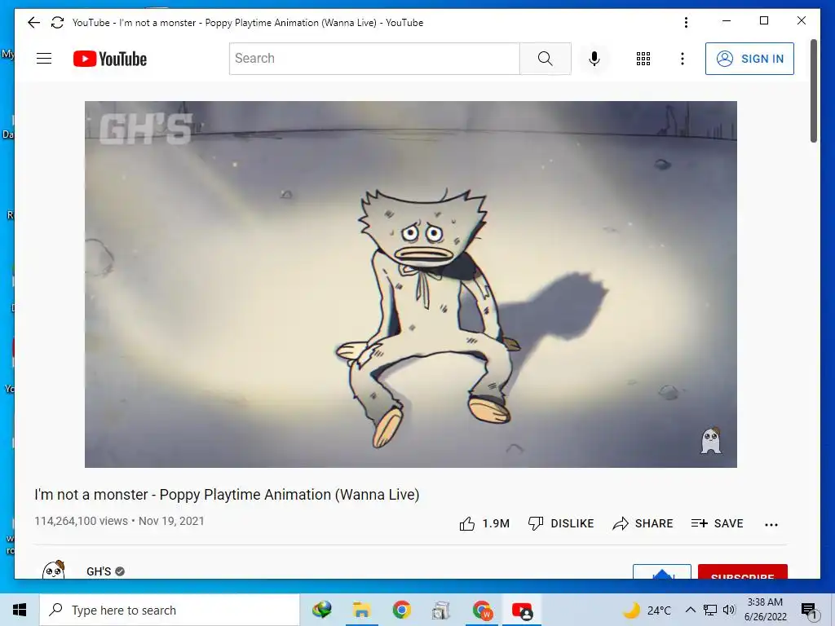835x626 pixels.
Task: Open Internet Download Manager from taskbar
Action: [x=321, y=610]
